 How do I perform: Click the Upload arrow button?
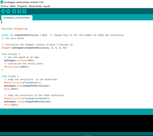[8, 11]
